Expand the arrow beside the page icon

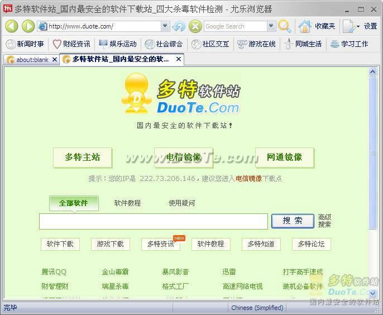(358, 26)
